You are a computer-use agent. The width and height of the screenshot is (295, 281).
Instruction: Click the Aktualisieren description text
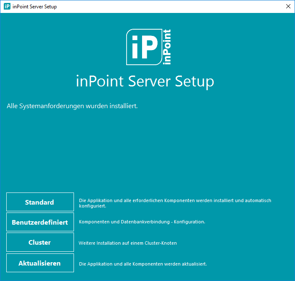point(143,264)
